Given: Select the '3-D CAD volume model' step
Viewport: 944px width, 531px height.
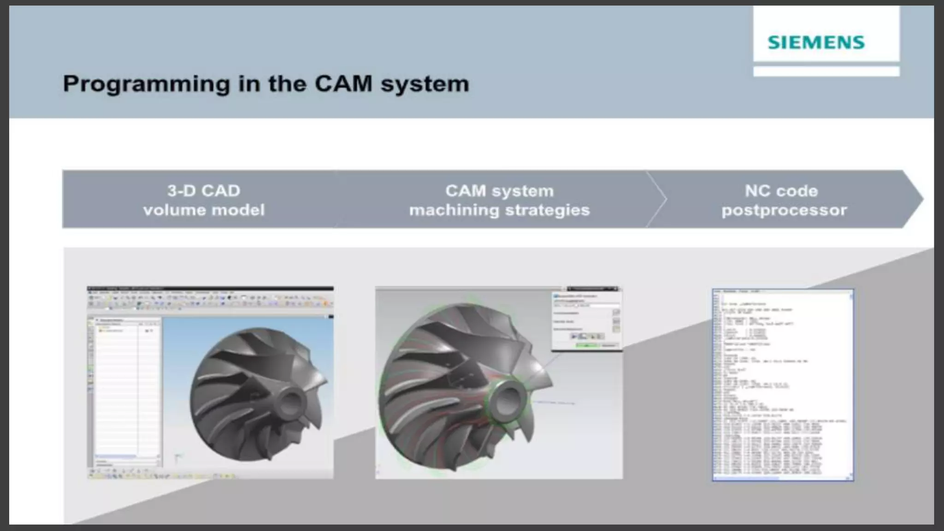Looking at the screenshot, I should coord(204,200).
